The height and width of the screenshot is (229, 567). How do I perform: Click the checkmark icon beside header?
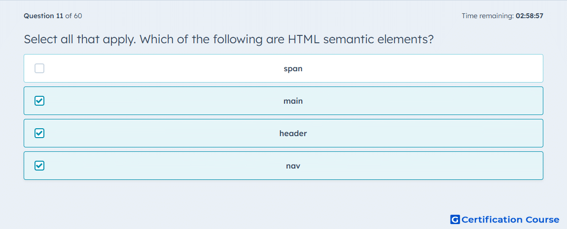(x=39, y=134)
